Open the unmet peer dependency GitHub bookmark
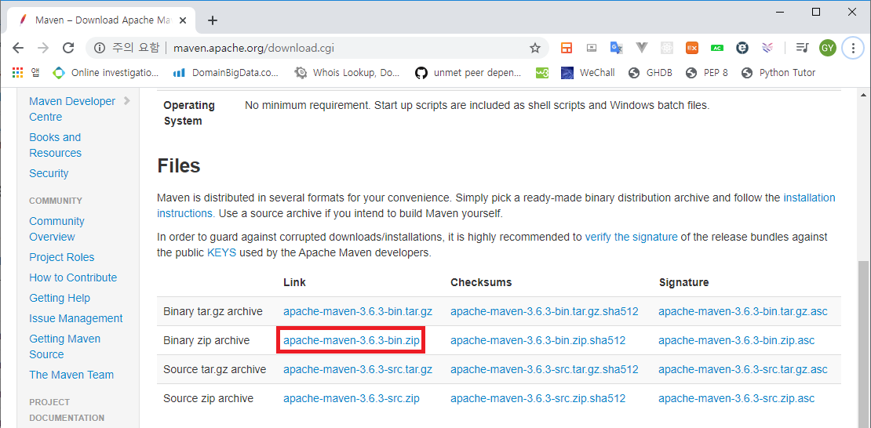 [x=468, y=72]
